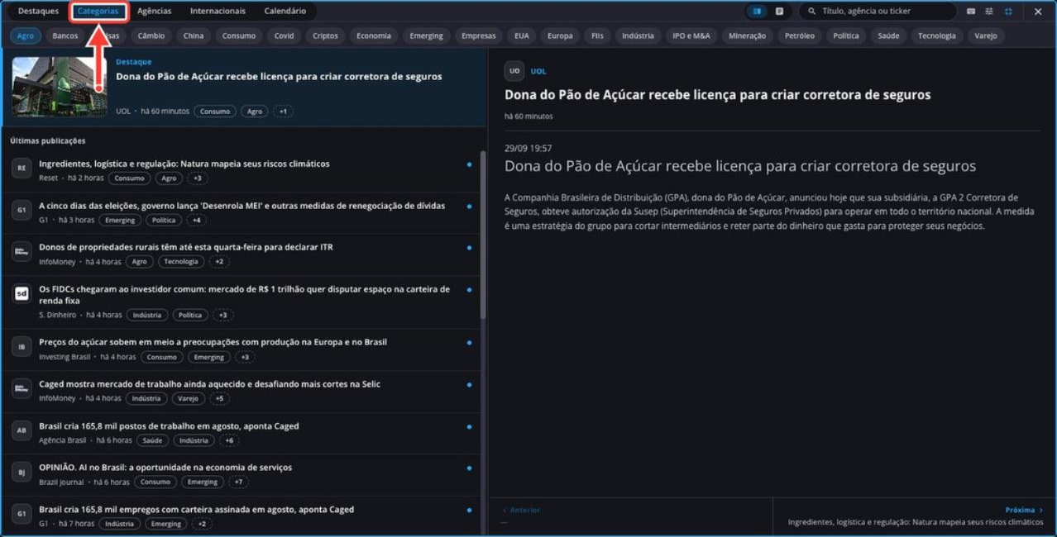
Task: Switch to single article view icon
Action: tap(779, 12)
